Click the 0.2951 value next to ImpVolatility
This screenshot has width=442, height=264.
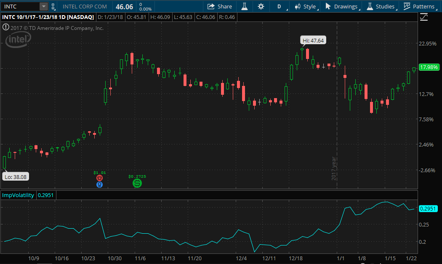[45, 195]
